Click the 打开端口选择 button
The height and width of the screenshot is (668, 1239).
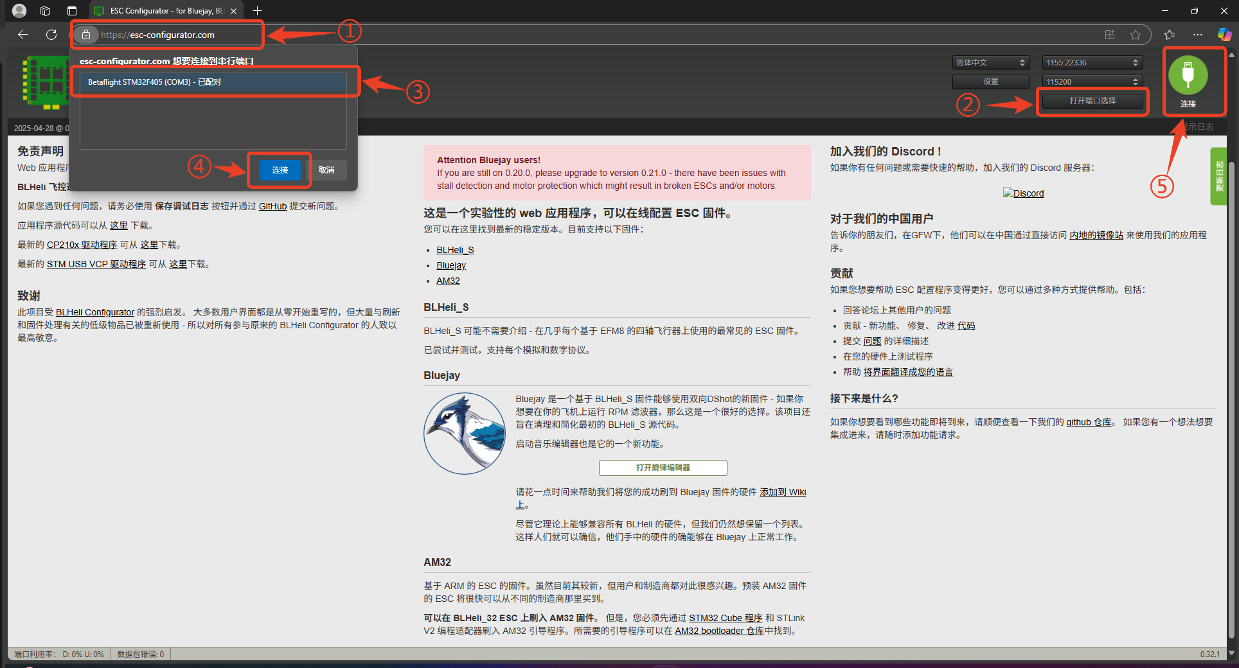pos(1092,101)
